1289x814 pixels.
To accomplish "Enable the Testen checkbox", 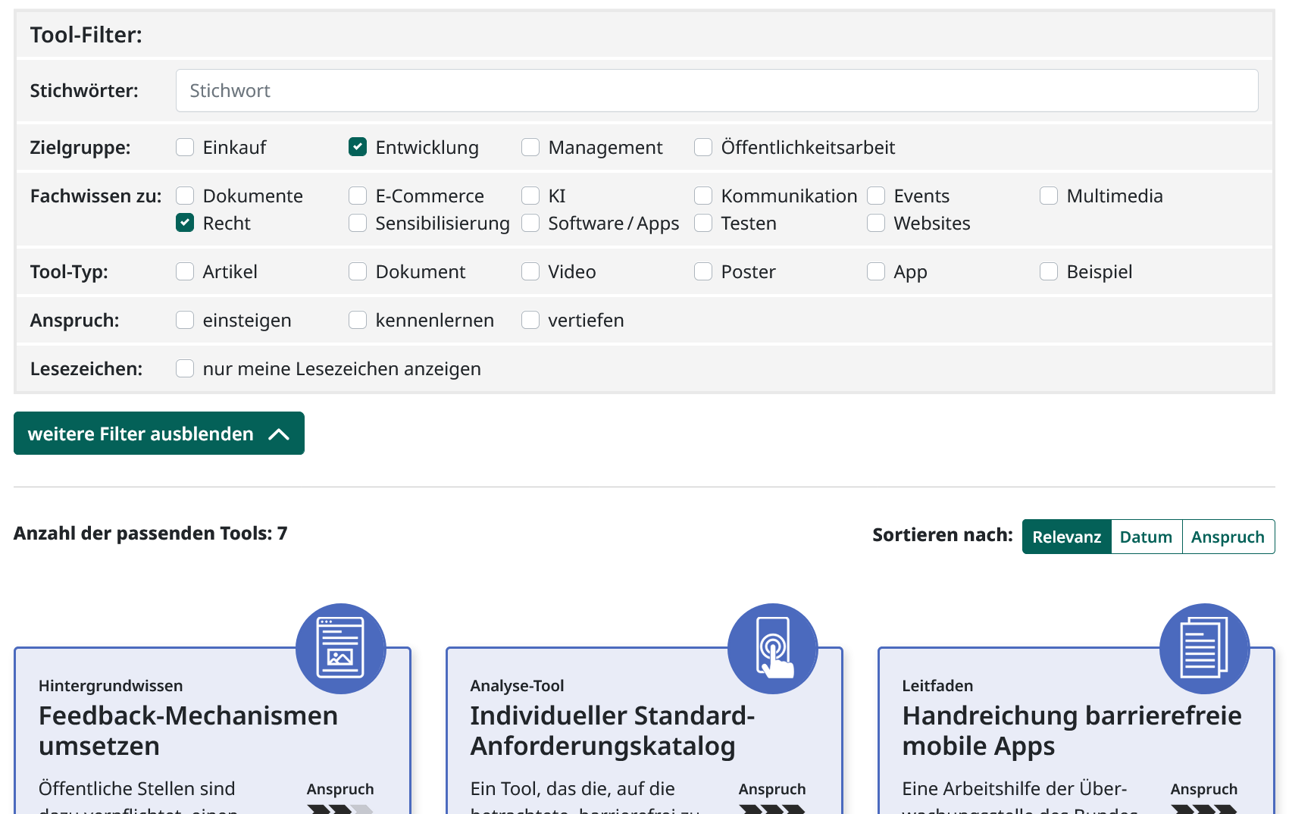I will pyautogui.click(x=703, y=223).
